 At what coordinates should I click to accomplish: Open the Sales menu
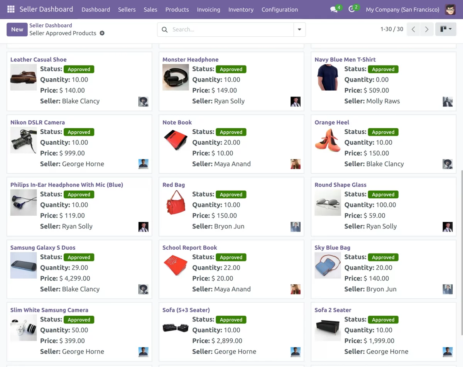150,9
